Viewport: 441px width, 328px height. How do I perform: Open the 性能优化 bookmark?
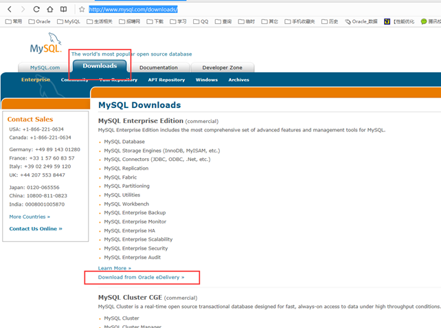(399, 21)
